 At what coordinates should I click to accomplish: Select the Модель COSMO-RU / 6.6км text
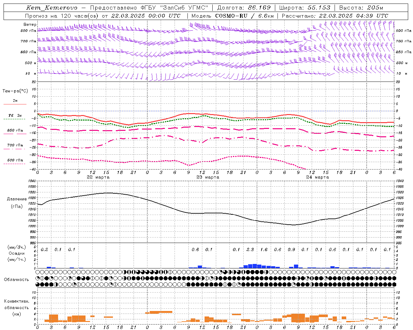tap(232, 16)
